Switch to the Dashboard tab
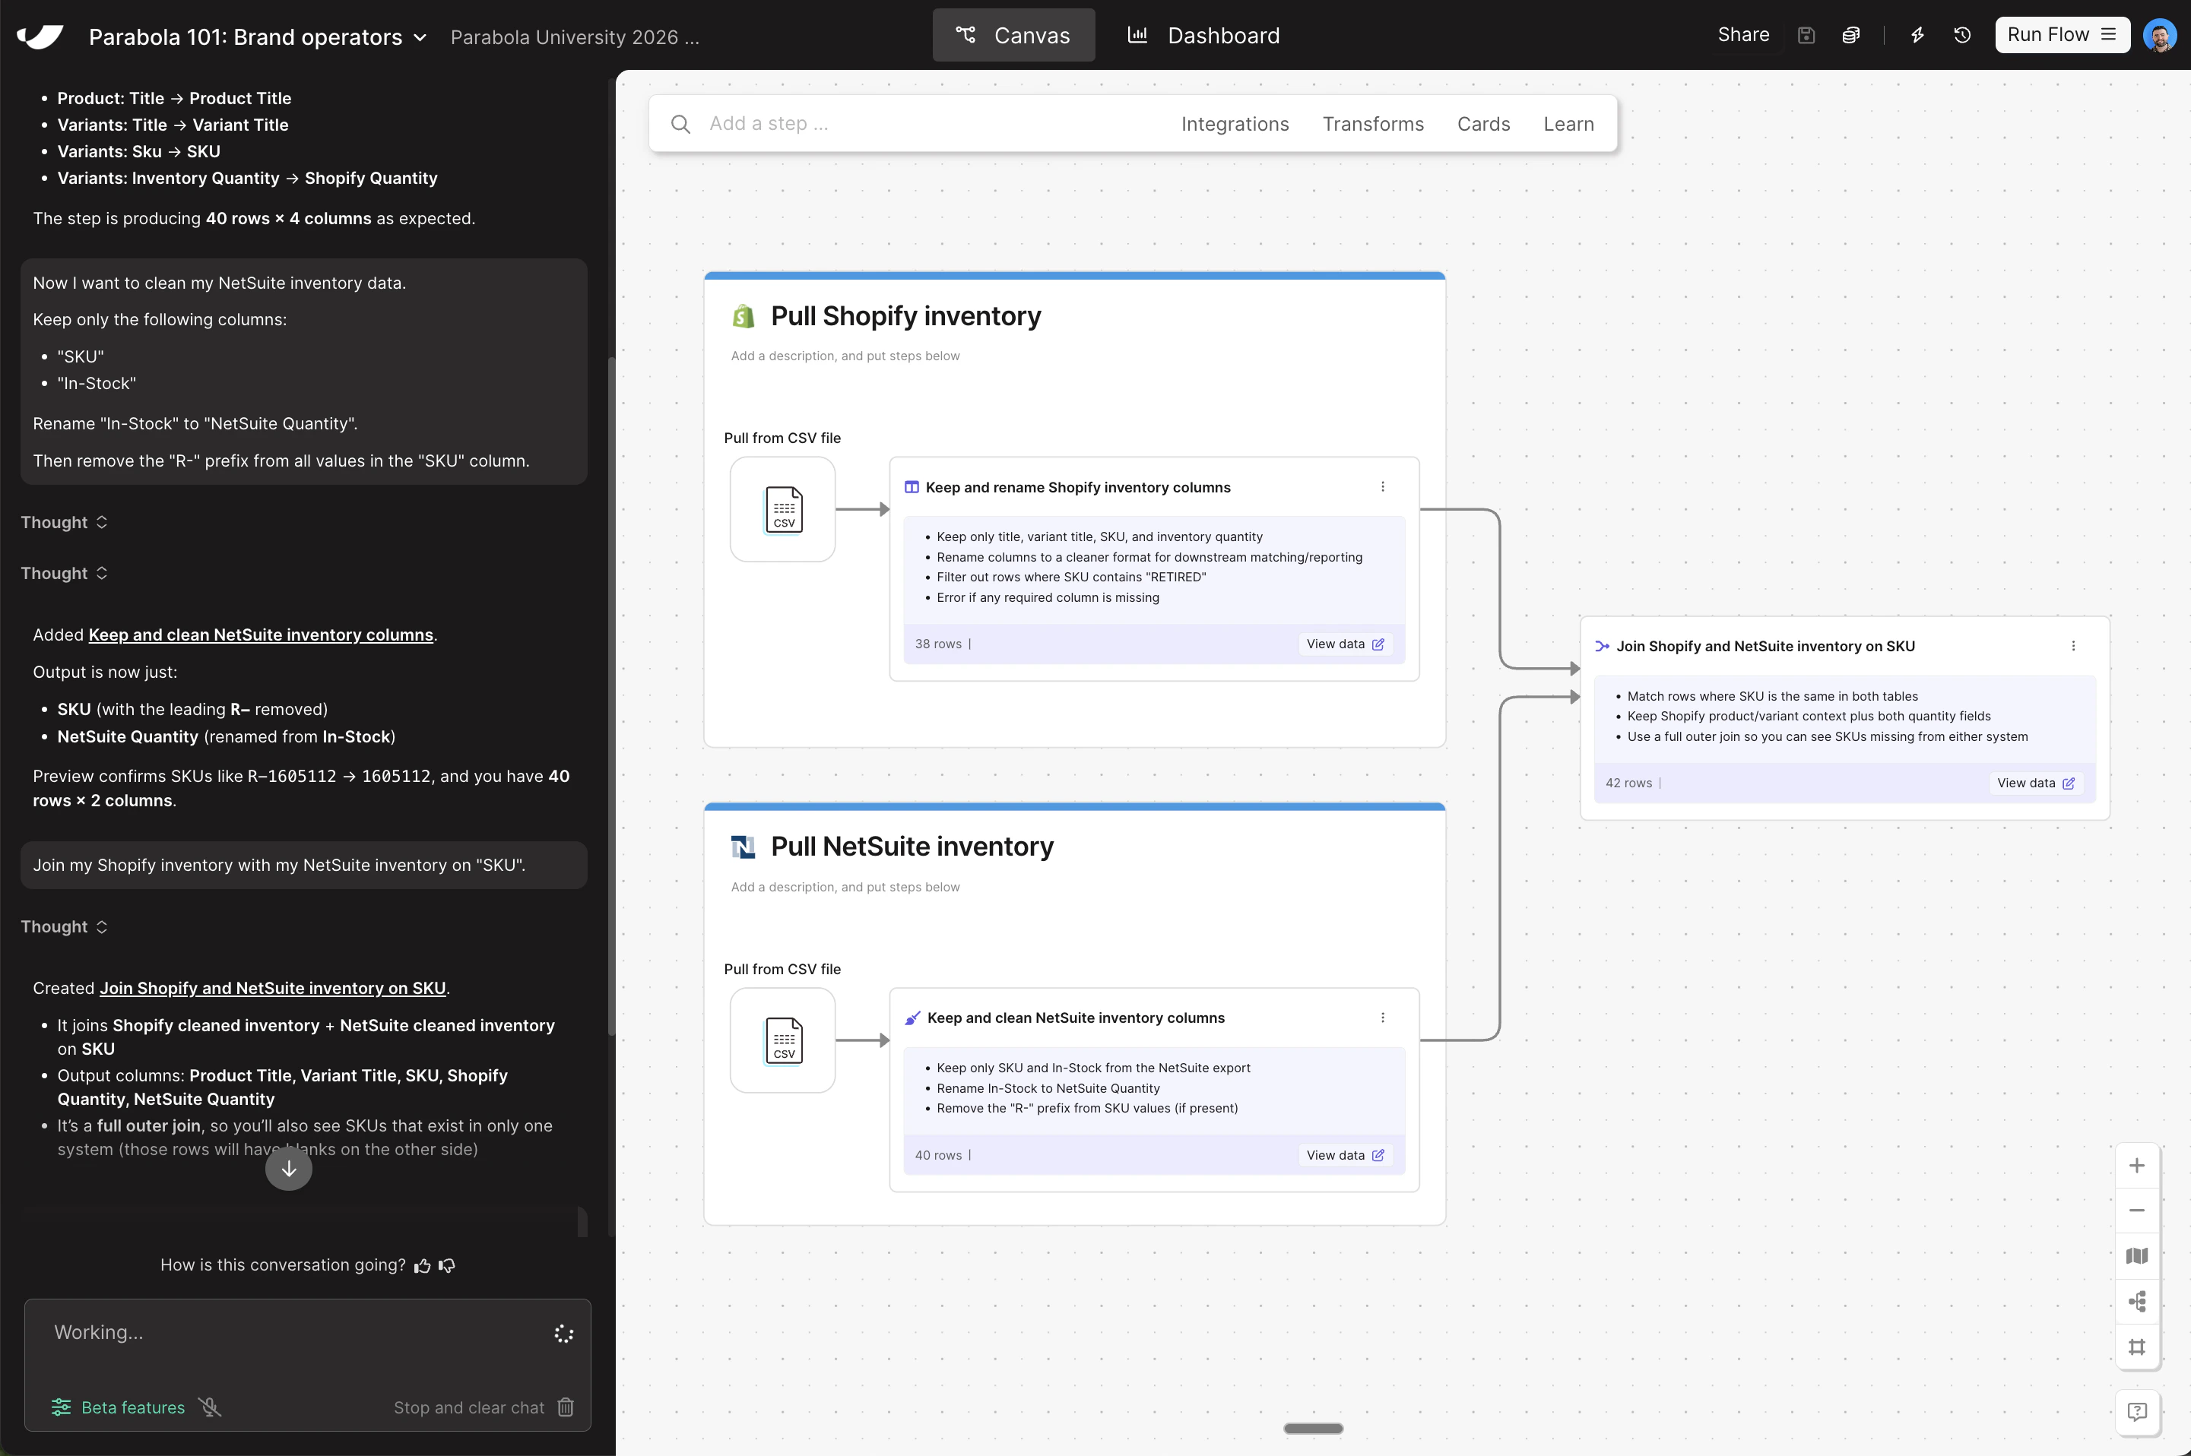 (1203, 35)
